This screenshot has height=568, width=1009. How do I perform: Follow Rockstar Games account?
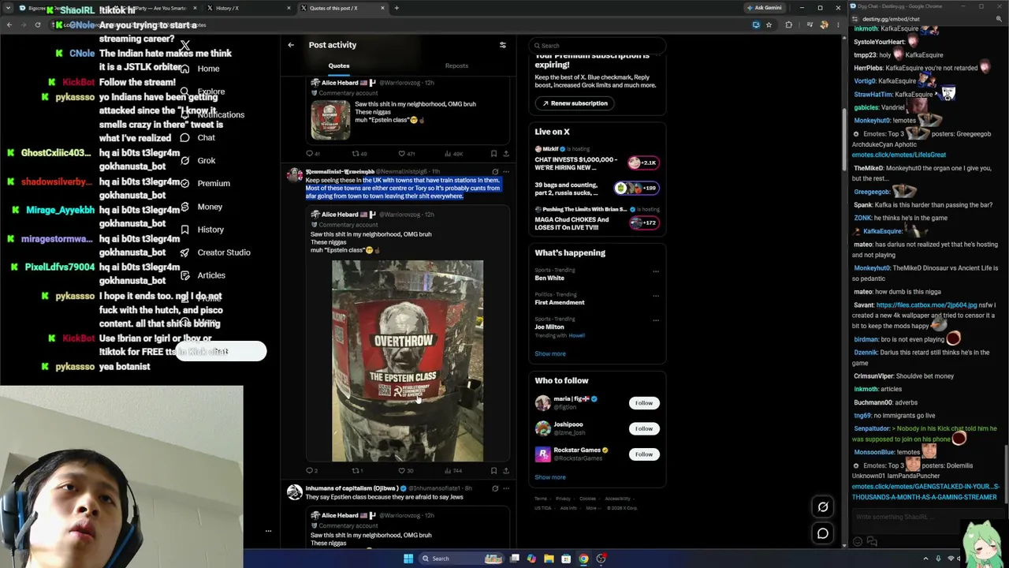coord(644,454)
